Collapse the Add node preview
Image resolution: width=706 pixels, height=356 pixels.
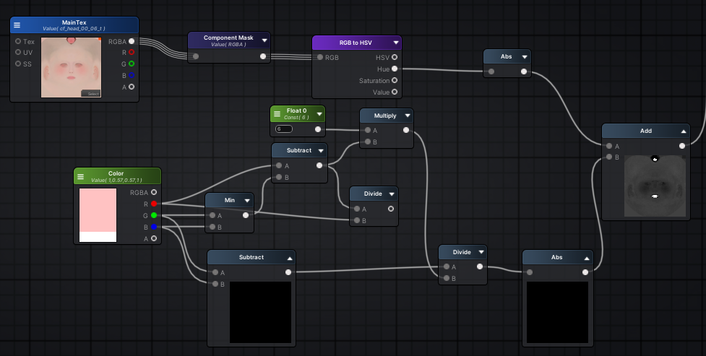[684, 131]
